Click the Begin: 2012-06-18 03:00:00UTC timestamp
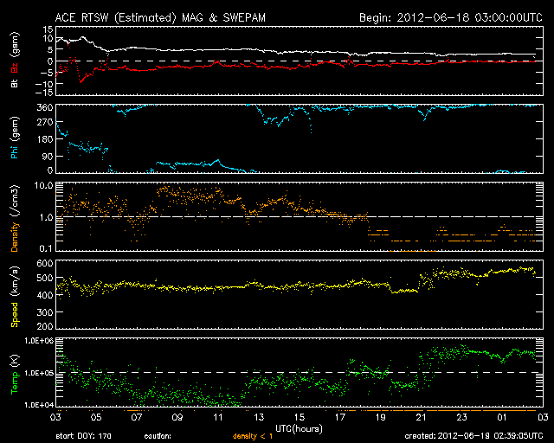Image resolution: width=554 pixels, height=443 pixels. 451,17
